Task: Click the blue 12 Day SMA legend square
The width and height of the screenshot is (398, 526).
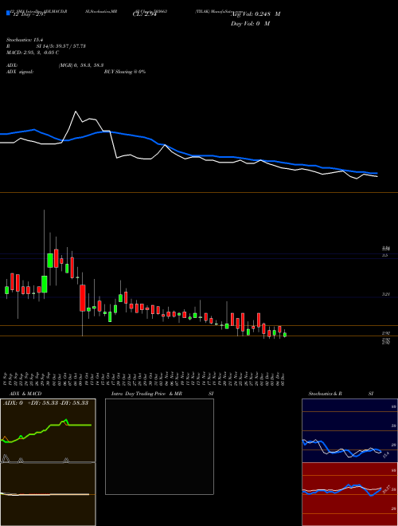Action: tap(8, 13)
